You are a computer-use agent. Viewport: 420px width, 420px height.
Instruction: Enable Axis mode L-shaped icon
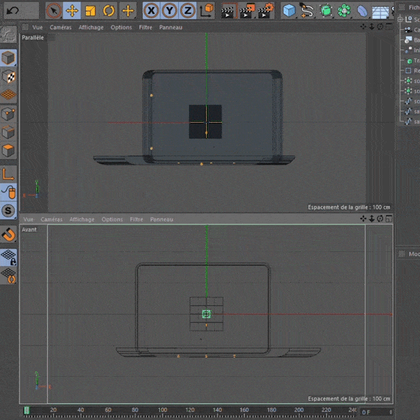8,174
